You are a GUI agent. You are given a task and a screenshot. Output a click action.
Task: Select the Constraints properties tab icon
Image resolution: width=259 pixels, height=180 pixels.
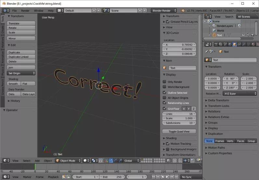coord(239,44)
